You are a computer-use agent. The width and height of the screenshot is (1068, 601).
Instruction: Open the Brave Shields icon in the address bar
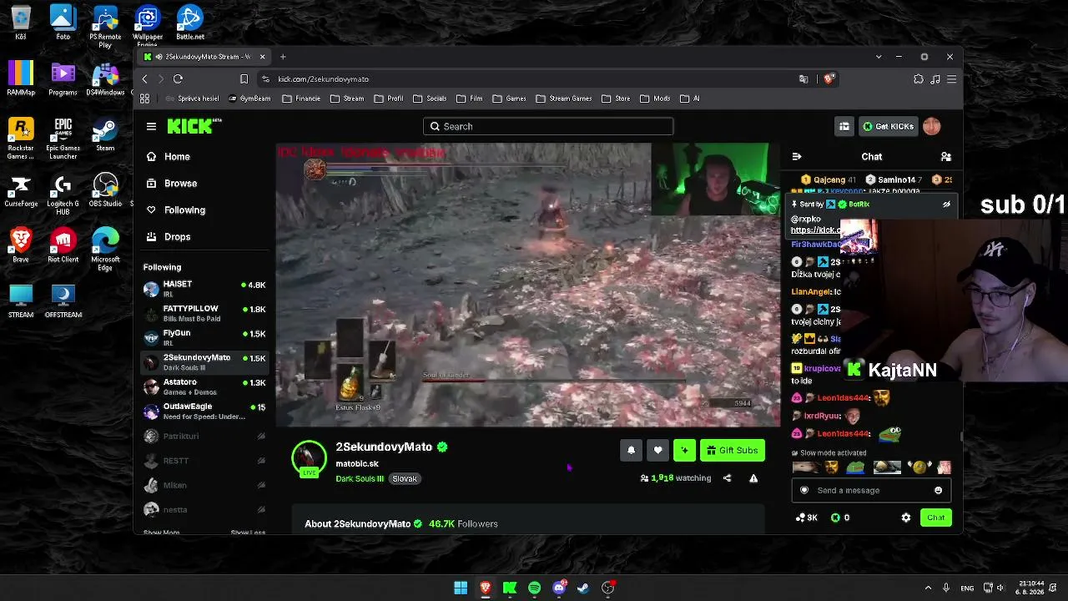coord(829,78)
